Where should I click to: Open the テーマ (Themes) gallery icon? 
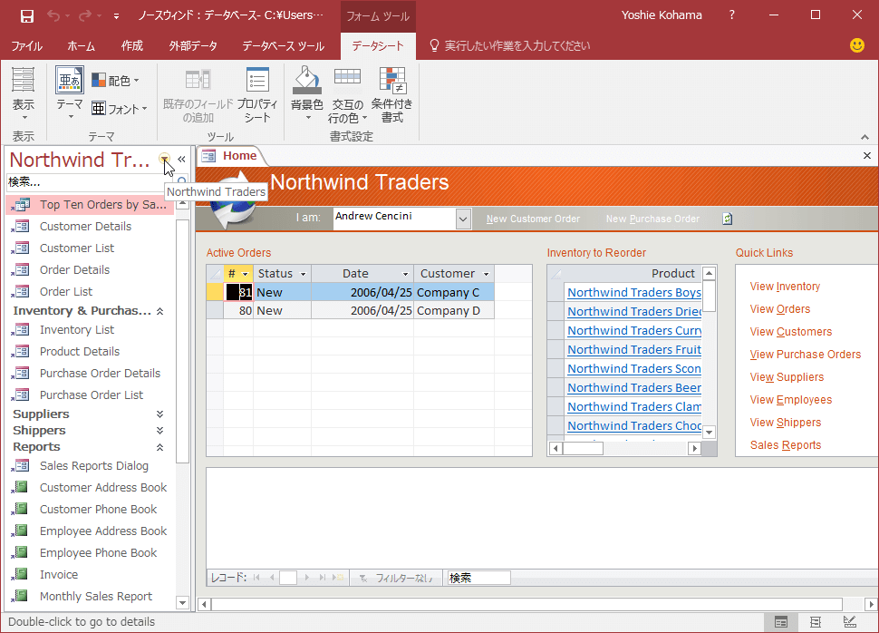pos(70,80)
